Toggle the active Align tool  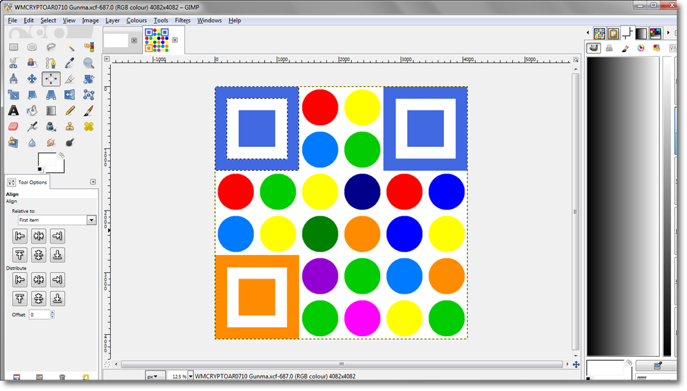pyautogui.click(x=51, y=79)
